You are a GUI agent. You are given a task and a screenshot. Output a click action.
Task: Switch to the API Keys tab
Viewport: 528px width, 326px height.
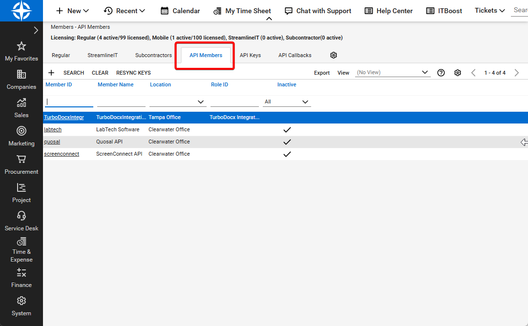(250, 55)
